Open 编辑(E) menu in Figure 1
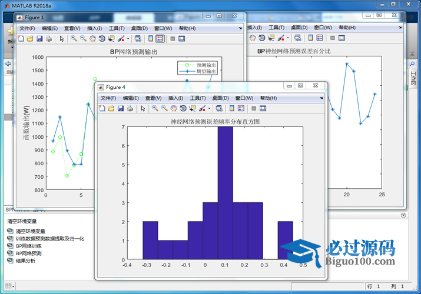 click(x=49, y=28)
